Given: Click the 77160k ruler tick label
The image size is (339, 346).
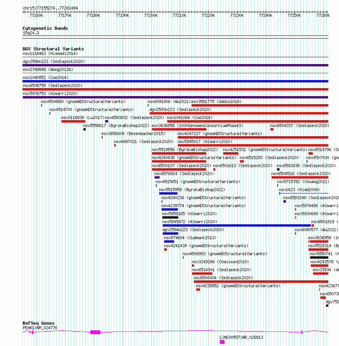Looking at the screenshot, I should tap(36, 15).
